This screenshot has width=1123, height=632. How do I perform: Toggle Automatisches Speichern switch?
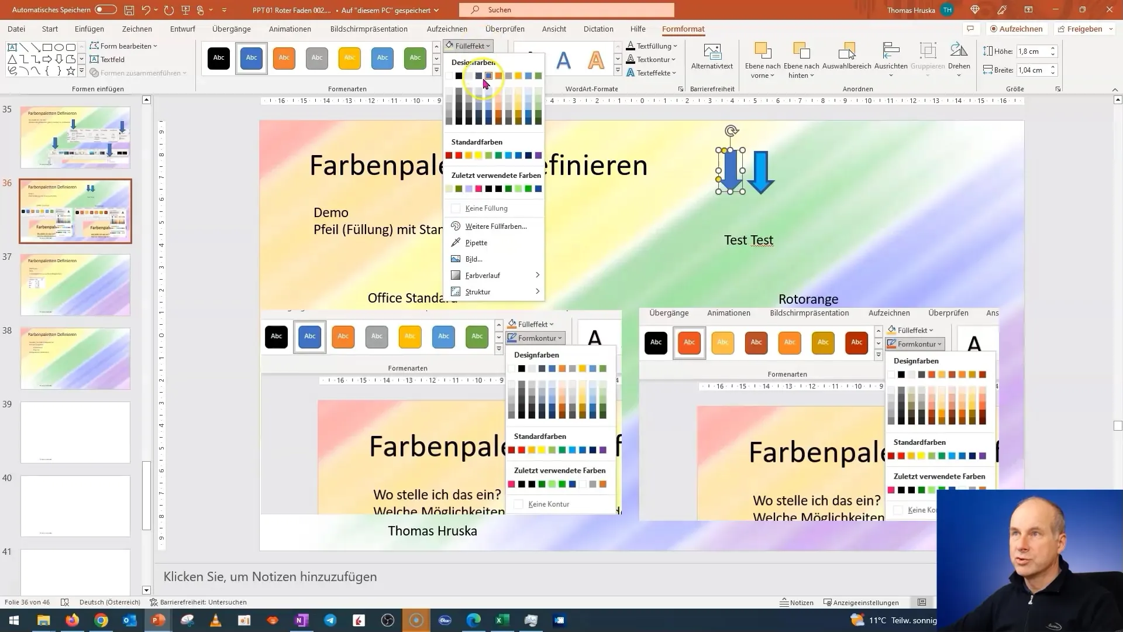click(105, 10)
